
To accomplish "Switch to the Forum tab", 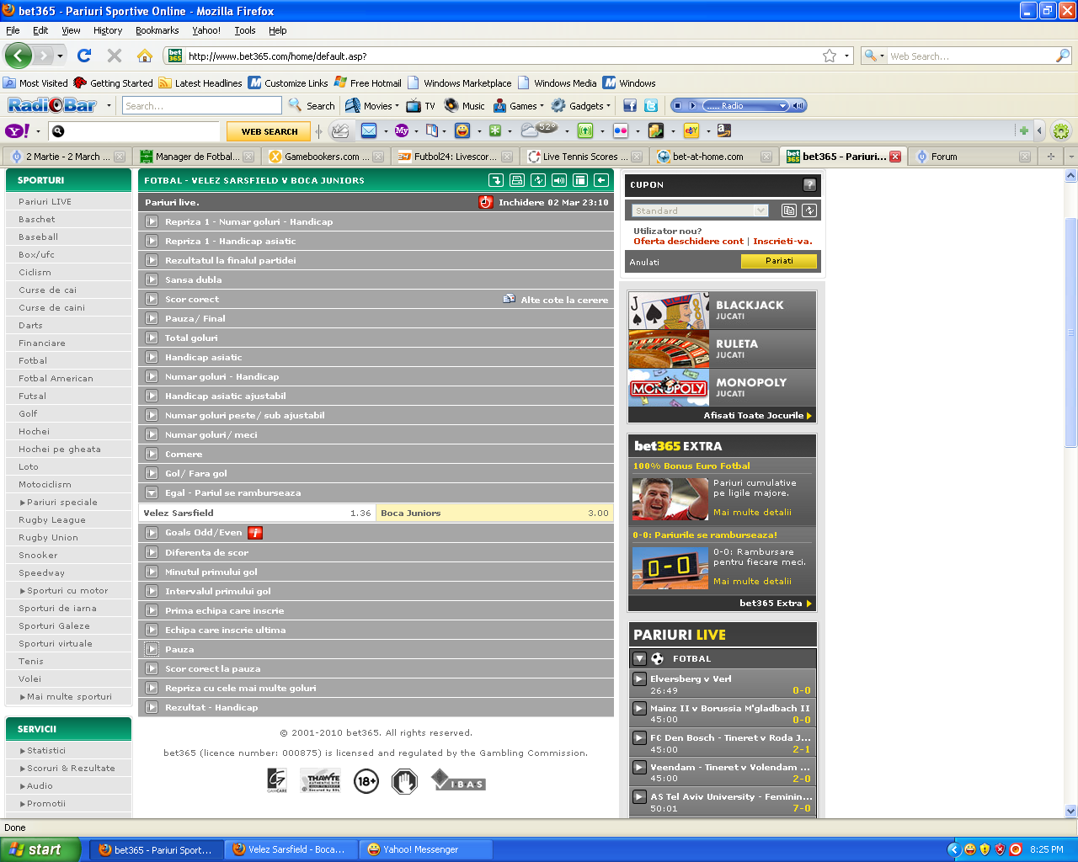I will tap(973, 157).
